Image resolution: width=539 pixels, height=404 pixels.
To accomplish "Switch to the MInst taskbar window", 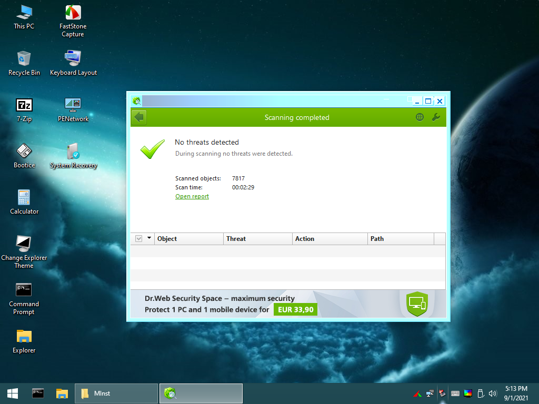I will point(116,393).
